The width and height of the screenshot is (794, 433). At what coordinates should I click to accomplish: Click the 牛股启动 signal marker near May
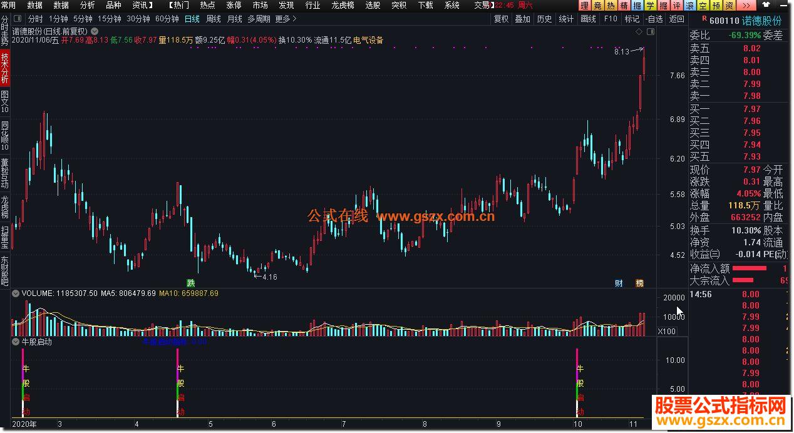(x=180, y=383)
